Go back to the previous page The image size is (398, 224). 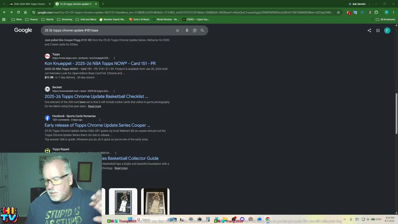click(x=4, y=12)
